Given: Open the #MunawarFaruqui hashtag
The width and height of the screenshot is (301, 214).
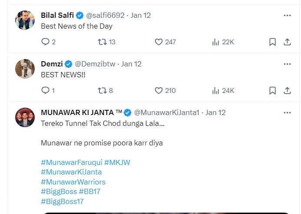Looking at the screenshot, I should 71,162.
